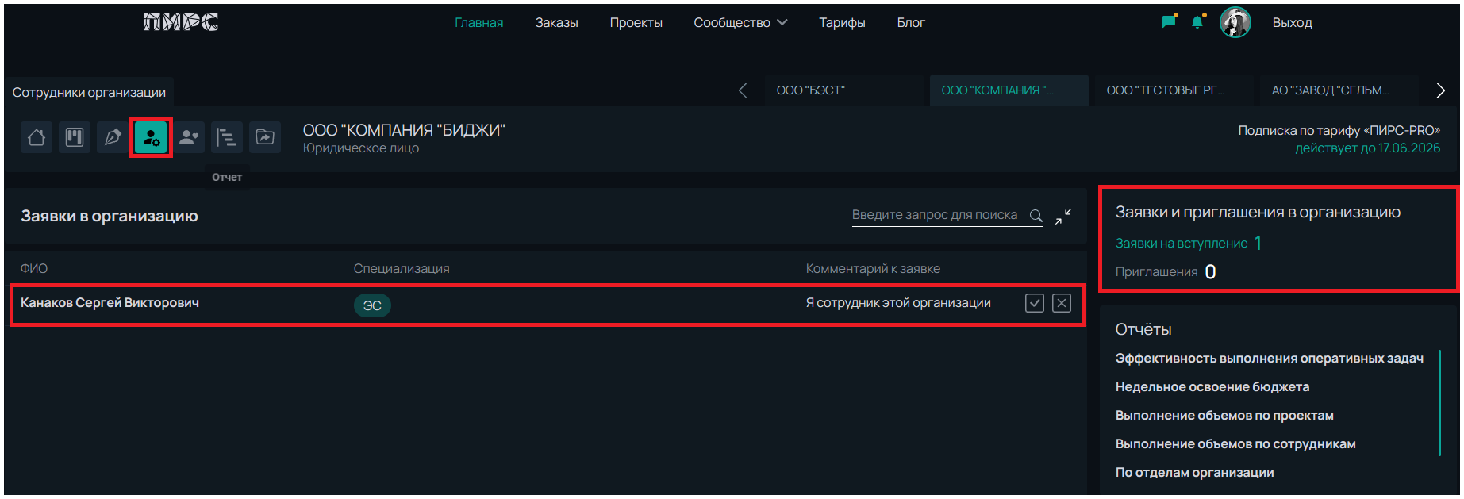
Task: Switch to ООО "КОМПАНИЯ"... tab
Action: [x=1009, y=90]
